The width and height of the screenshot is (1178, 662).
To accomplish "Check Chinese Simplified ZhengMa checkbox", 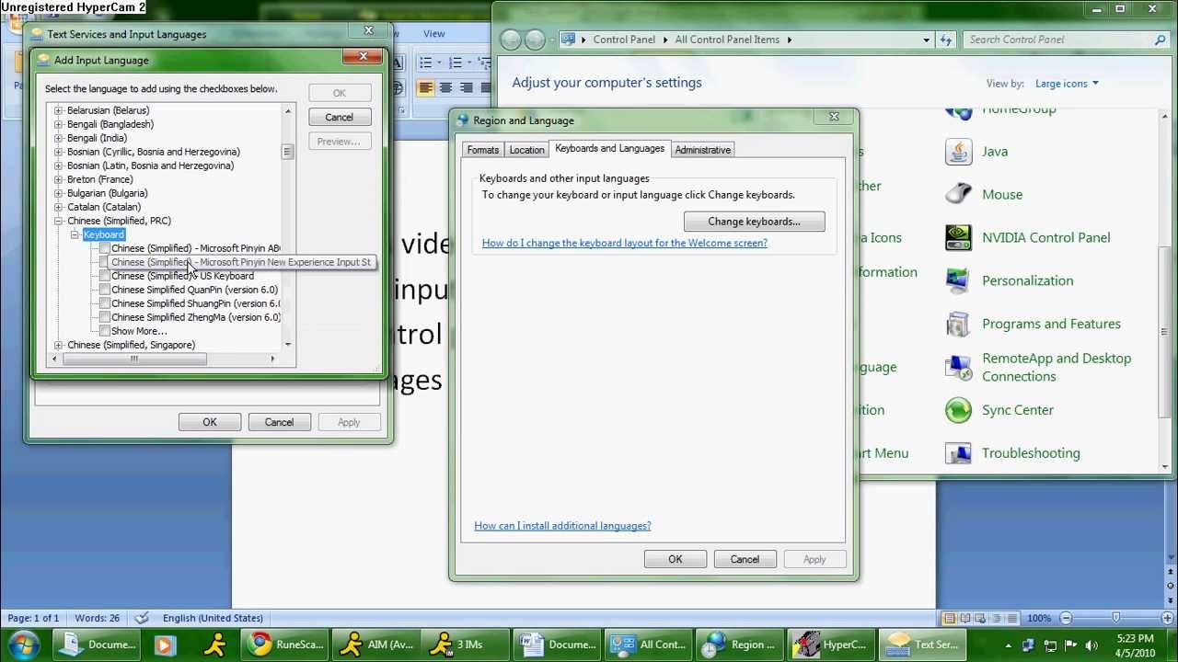I will (105, 317).
